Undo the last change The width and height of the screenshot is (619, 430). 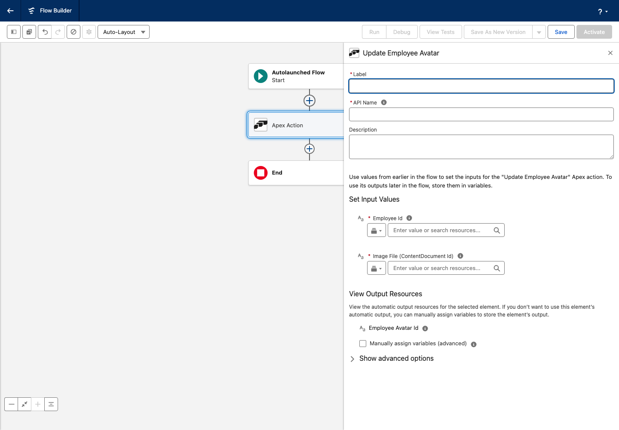tap(45, 32)
